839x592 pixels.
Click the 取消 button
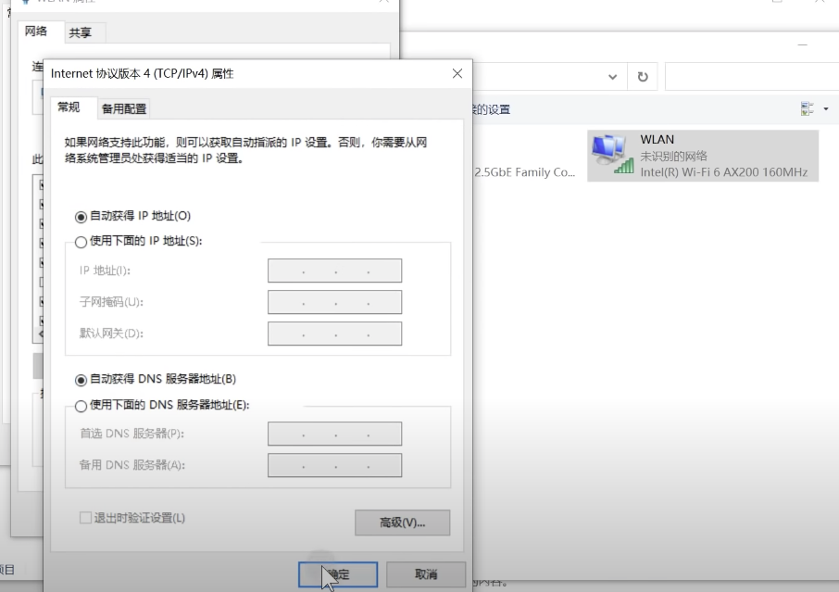pyautogui.click(x=425, y=574)
